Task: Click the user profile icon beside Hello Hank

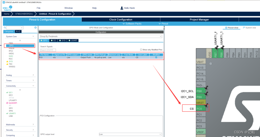Action: (122, 8)
